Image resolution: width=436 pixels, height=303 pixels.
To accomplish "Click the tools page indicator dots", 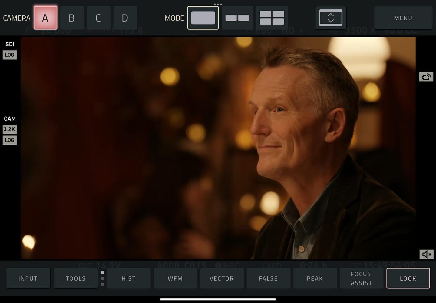I will [103, 278].
